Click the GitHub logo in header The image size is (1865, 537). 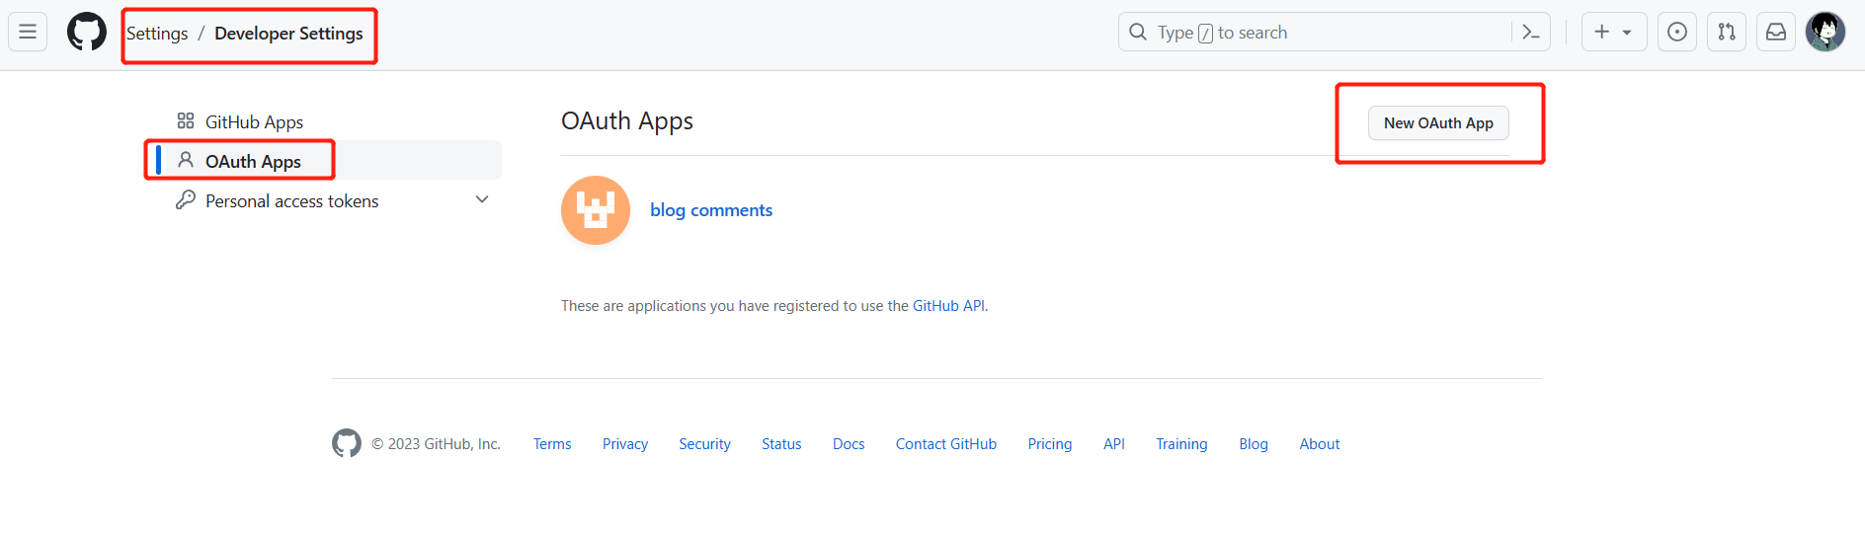(x=87, y=32)
